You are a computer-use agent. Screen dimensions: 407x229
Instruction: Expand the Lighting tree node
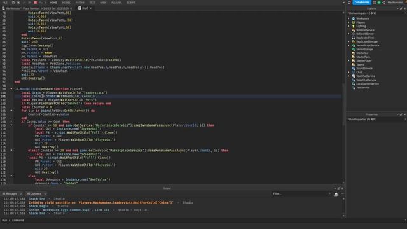point(348,26)
